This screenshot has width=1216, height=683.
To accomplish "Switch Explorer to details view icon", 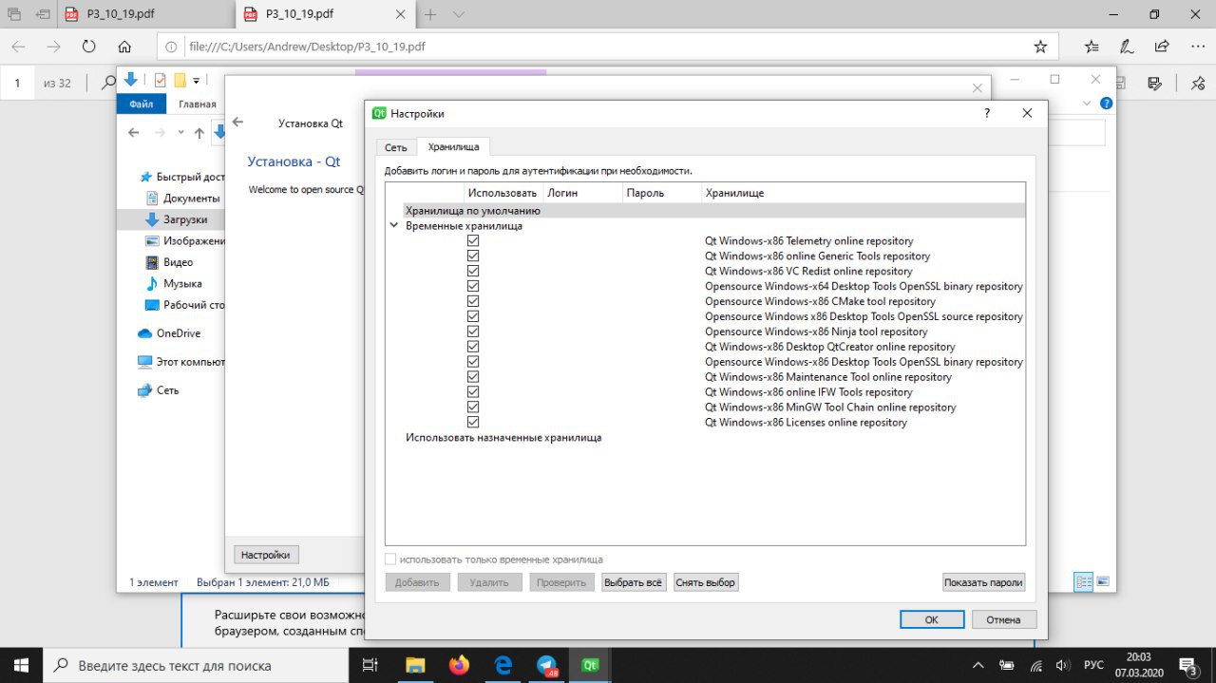I will click(x=1084, y=581).
